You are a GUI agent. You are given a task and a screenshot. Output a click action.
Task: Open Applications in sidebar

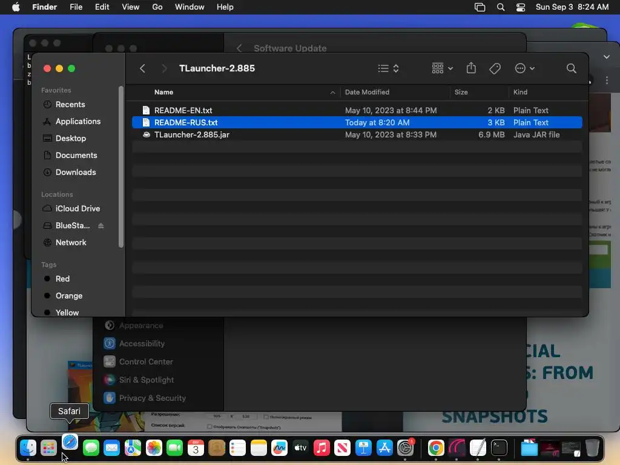[78, 121]
